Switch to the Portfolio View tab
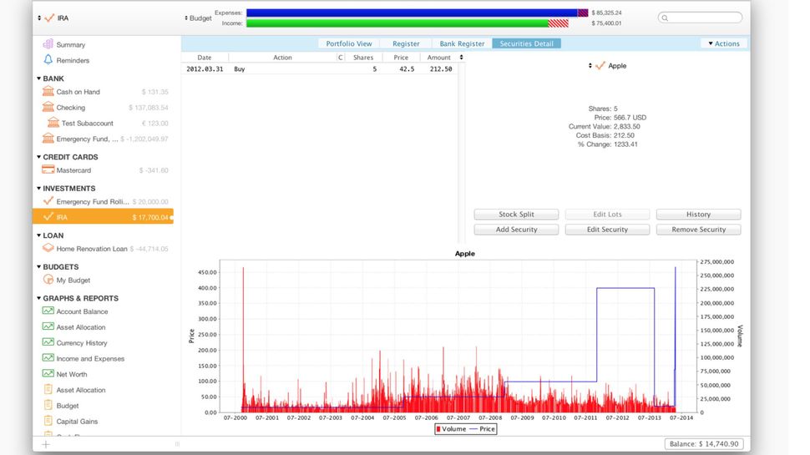This screenshot has height=455, width=810. [349, 44]
